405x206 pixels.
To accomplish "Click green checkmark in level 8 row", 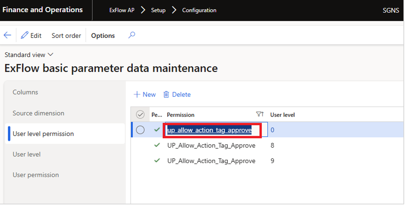I will 157,145.
